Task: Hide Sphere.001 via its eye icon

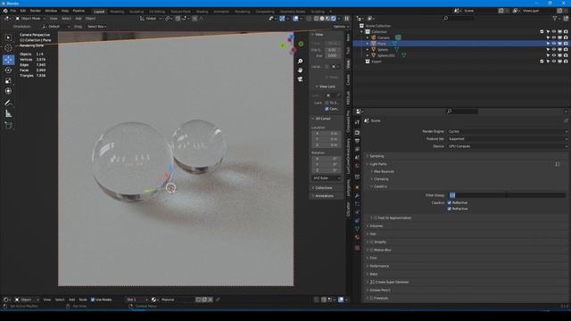Action: (x=554, y=55)
